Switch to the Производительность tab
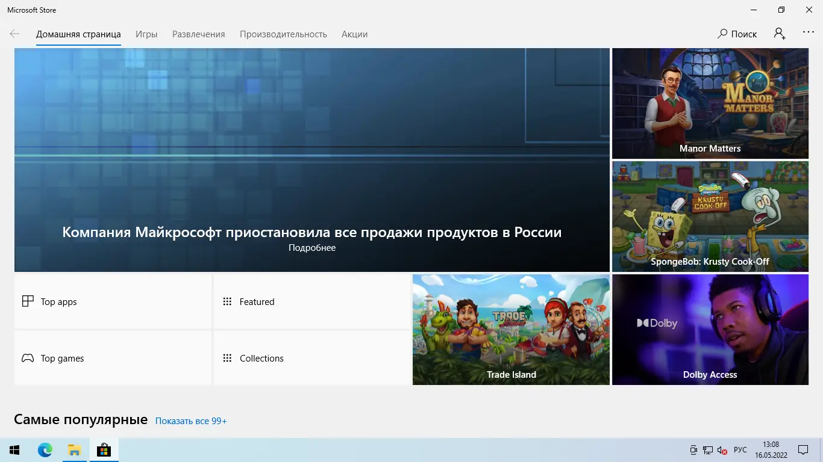 tap(283, 34)
